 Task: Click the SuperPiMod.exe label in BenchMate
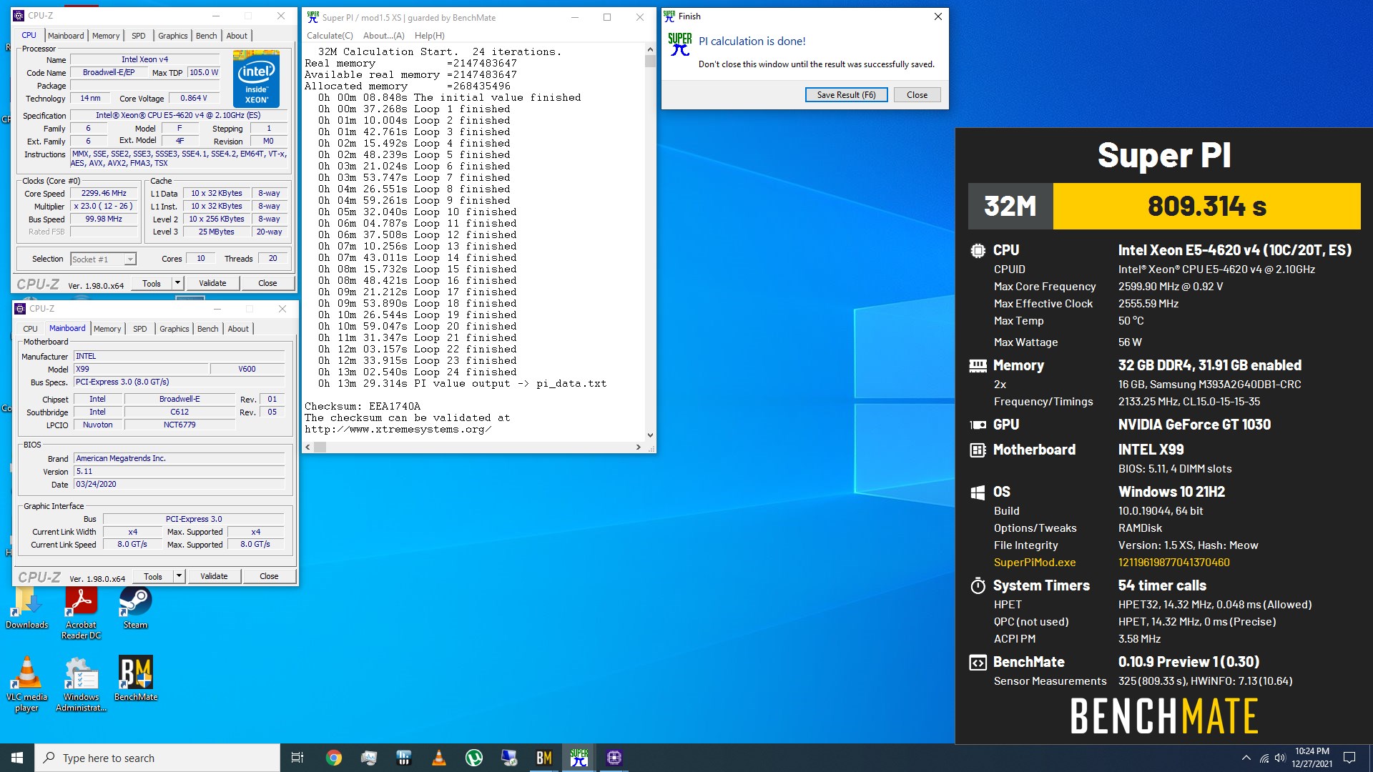1034,563
